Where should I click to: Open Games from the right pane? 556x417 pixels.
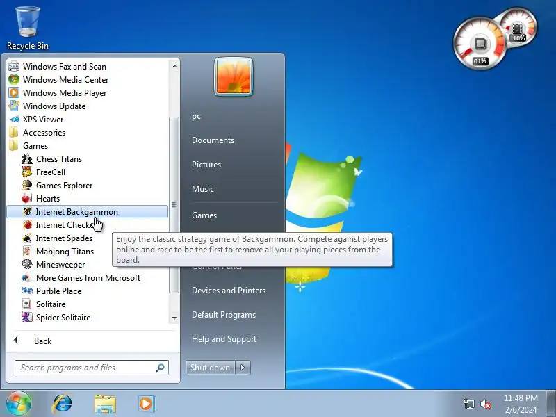204,215
